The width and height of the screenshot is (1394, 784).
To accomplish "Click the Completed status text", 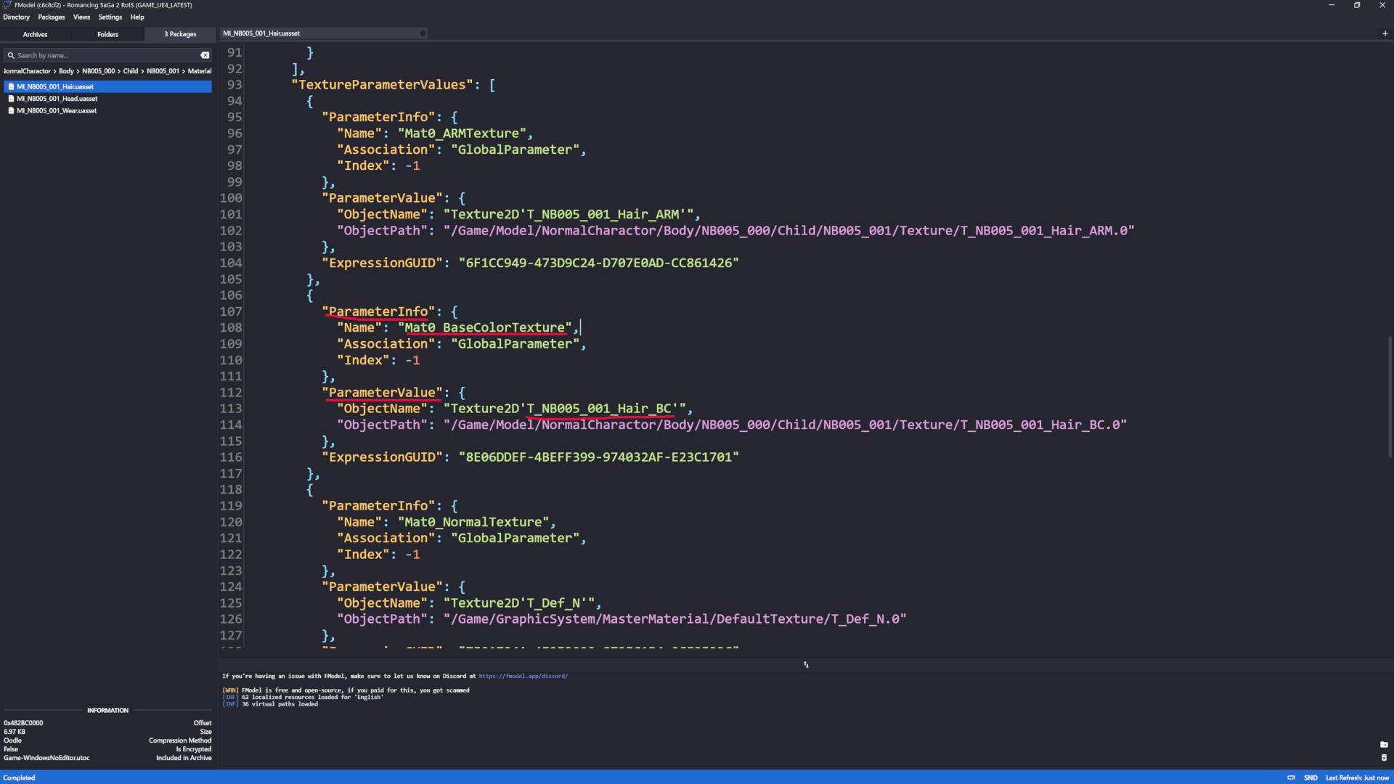I will pos(19,777).
